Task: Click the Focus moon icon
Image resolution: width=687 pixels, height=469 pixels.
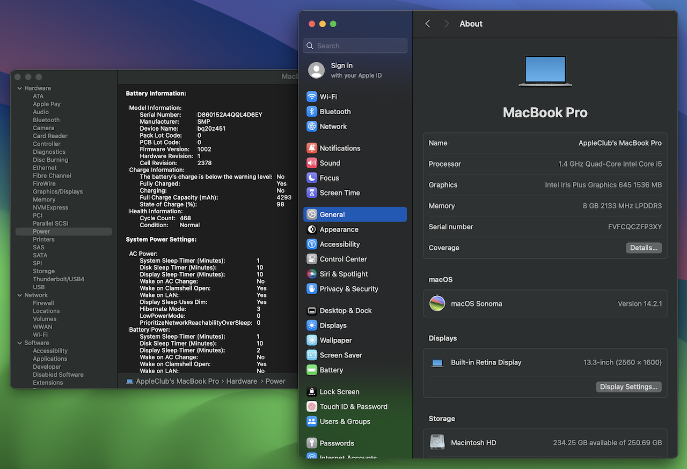Action: coord(312,178)
